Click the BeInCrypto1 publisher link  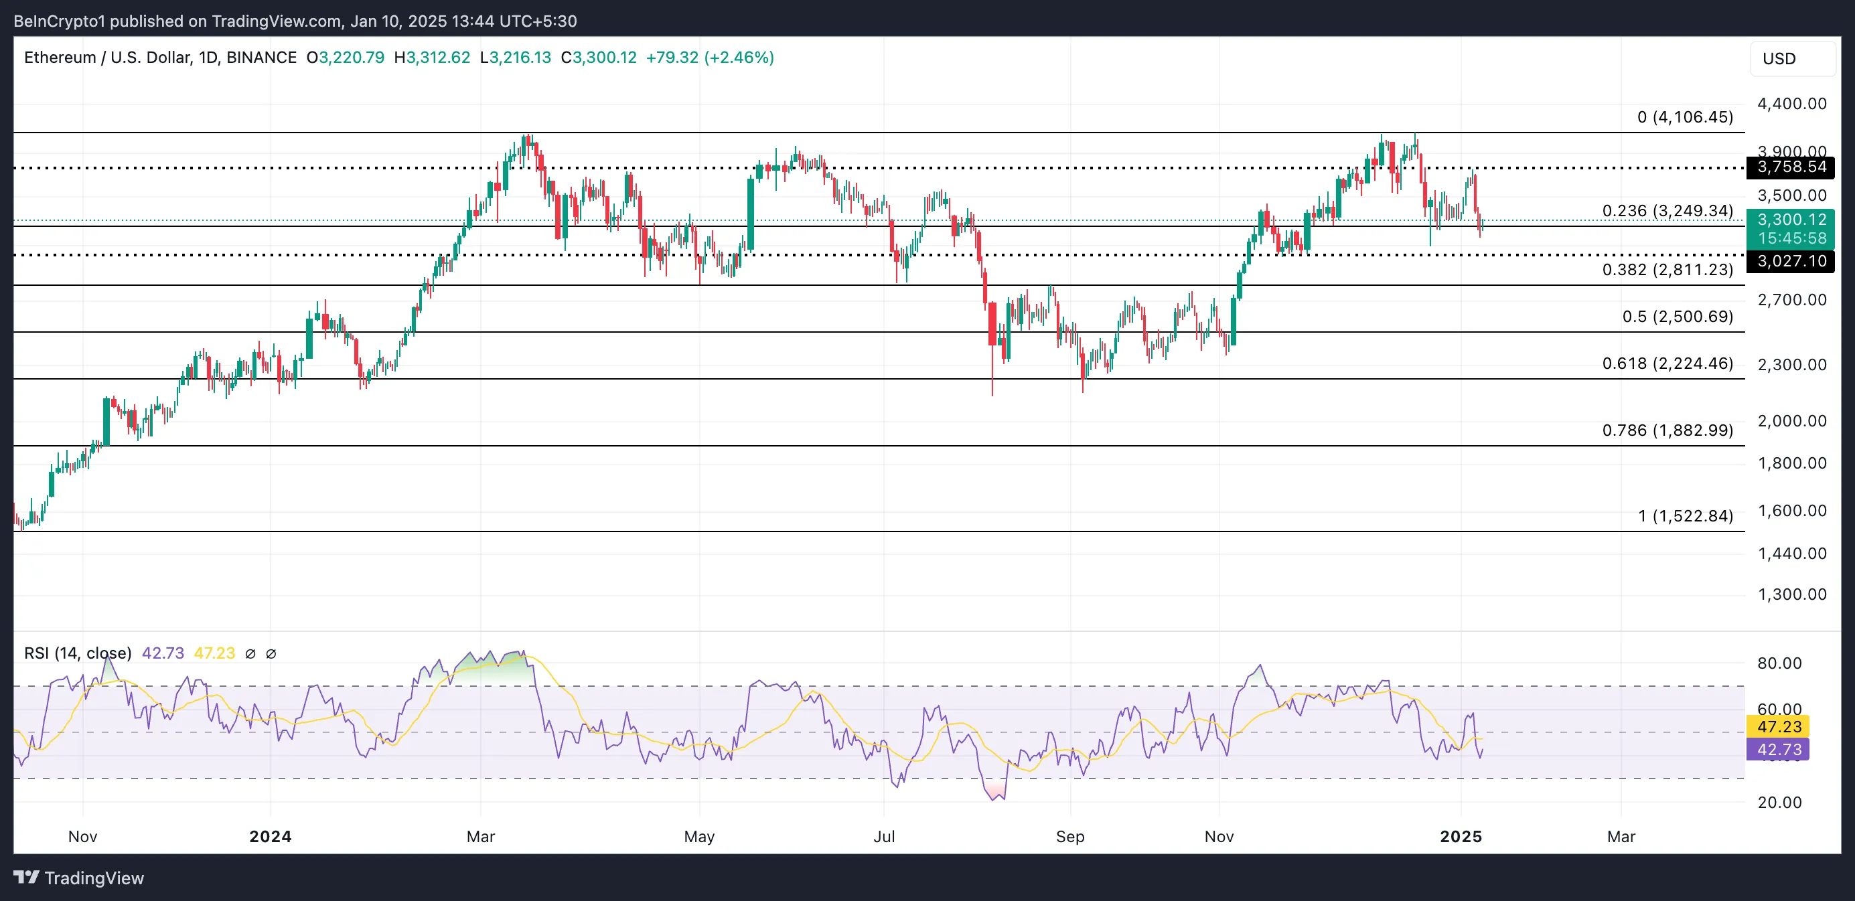[56, 21]
